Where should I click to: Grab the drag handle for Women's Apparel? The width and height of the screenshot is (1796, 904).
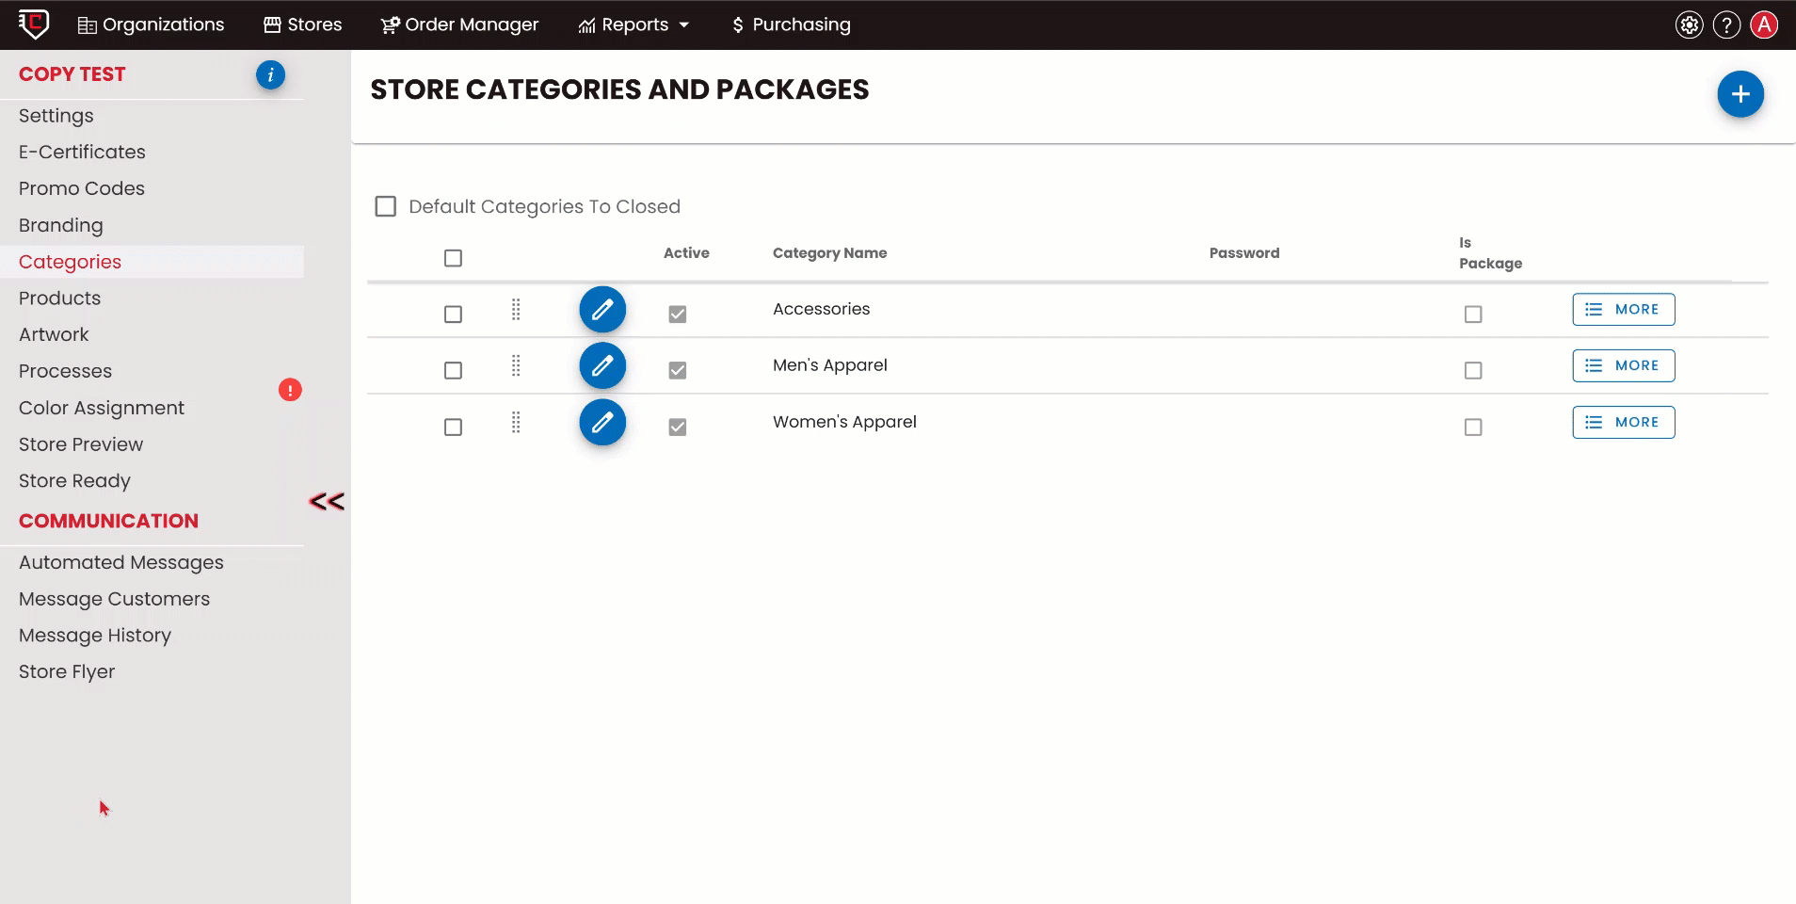(516, 423)
